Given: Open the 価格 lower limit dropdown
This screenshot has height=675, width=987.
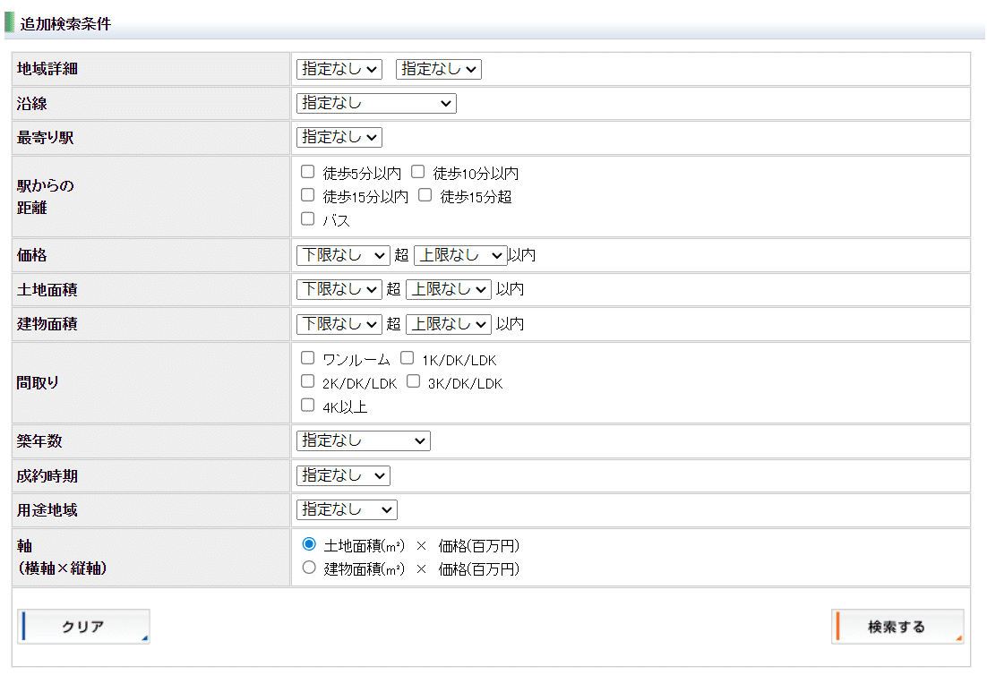Looking at the screenshot, I should tap(343, 255).
